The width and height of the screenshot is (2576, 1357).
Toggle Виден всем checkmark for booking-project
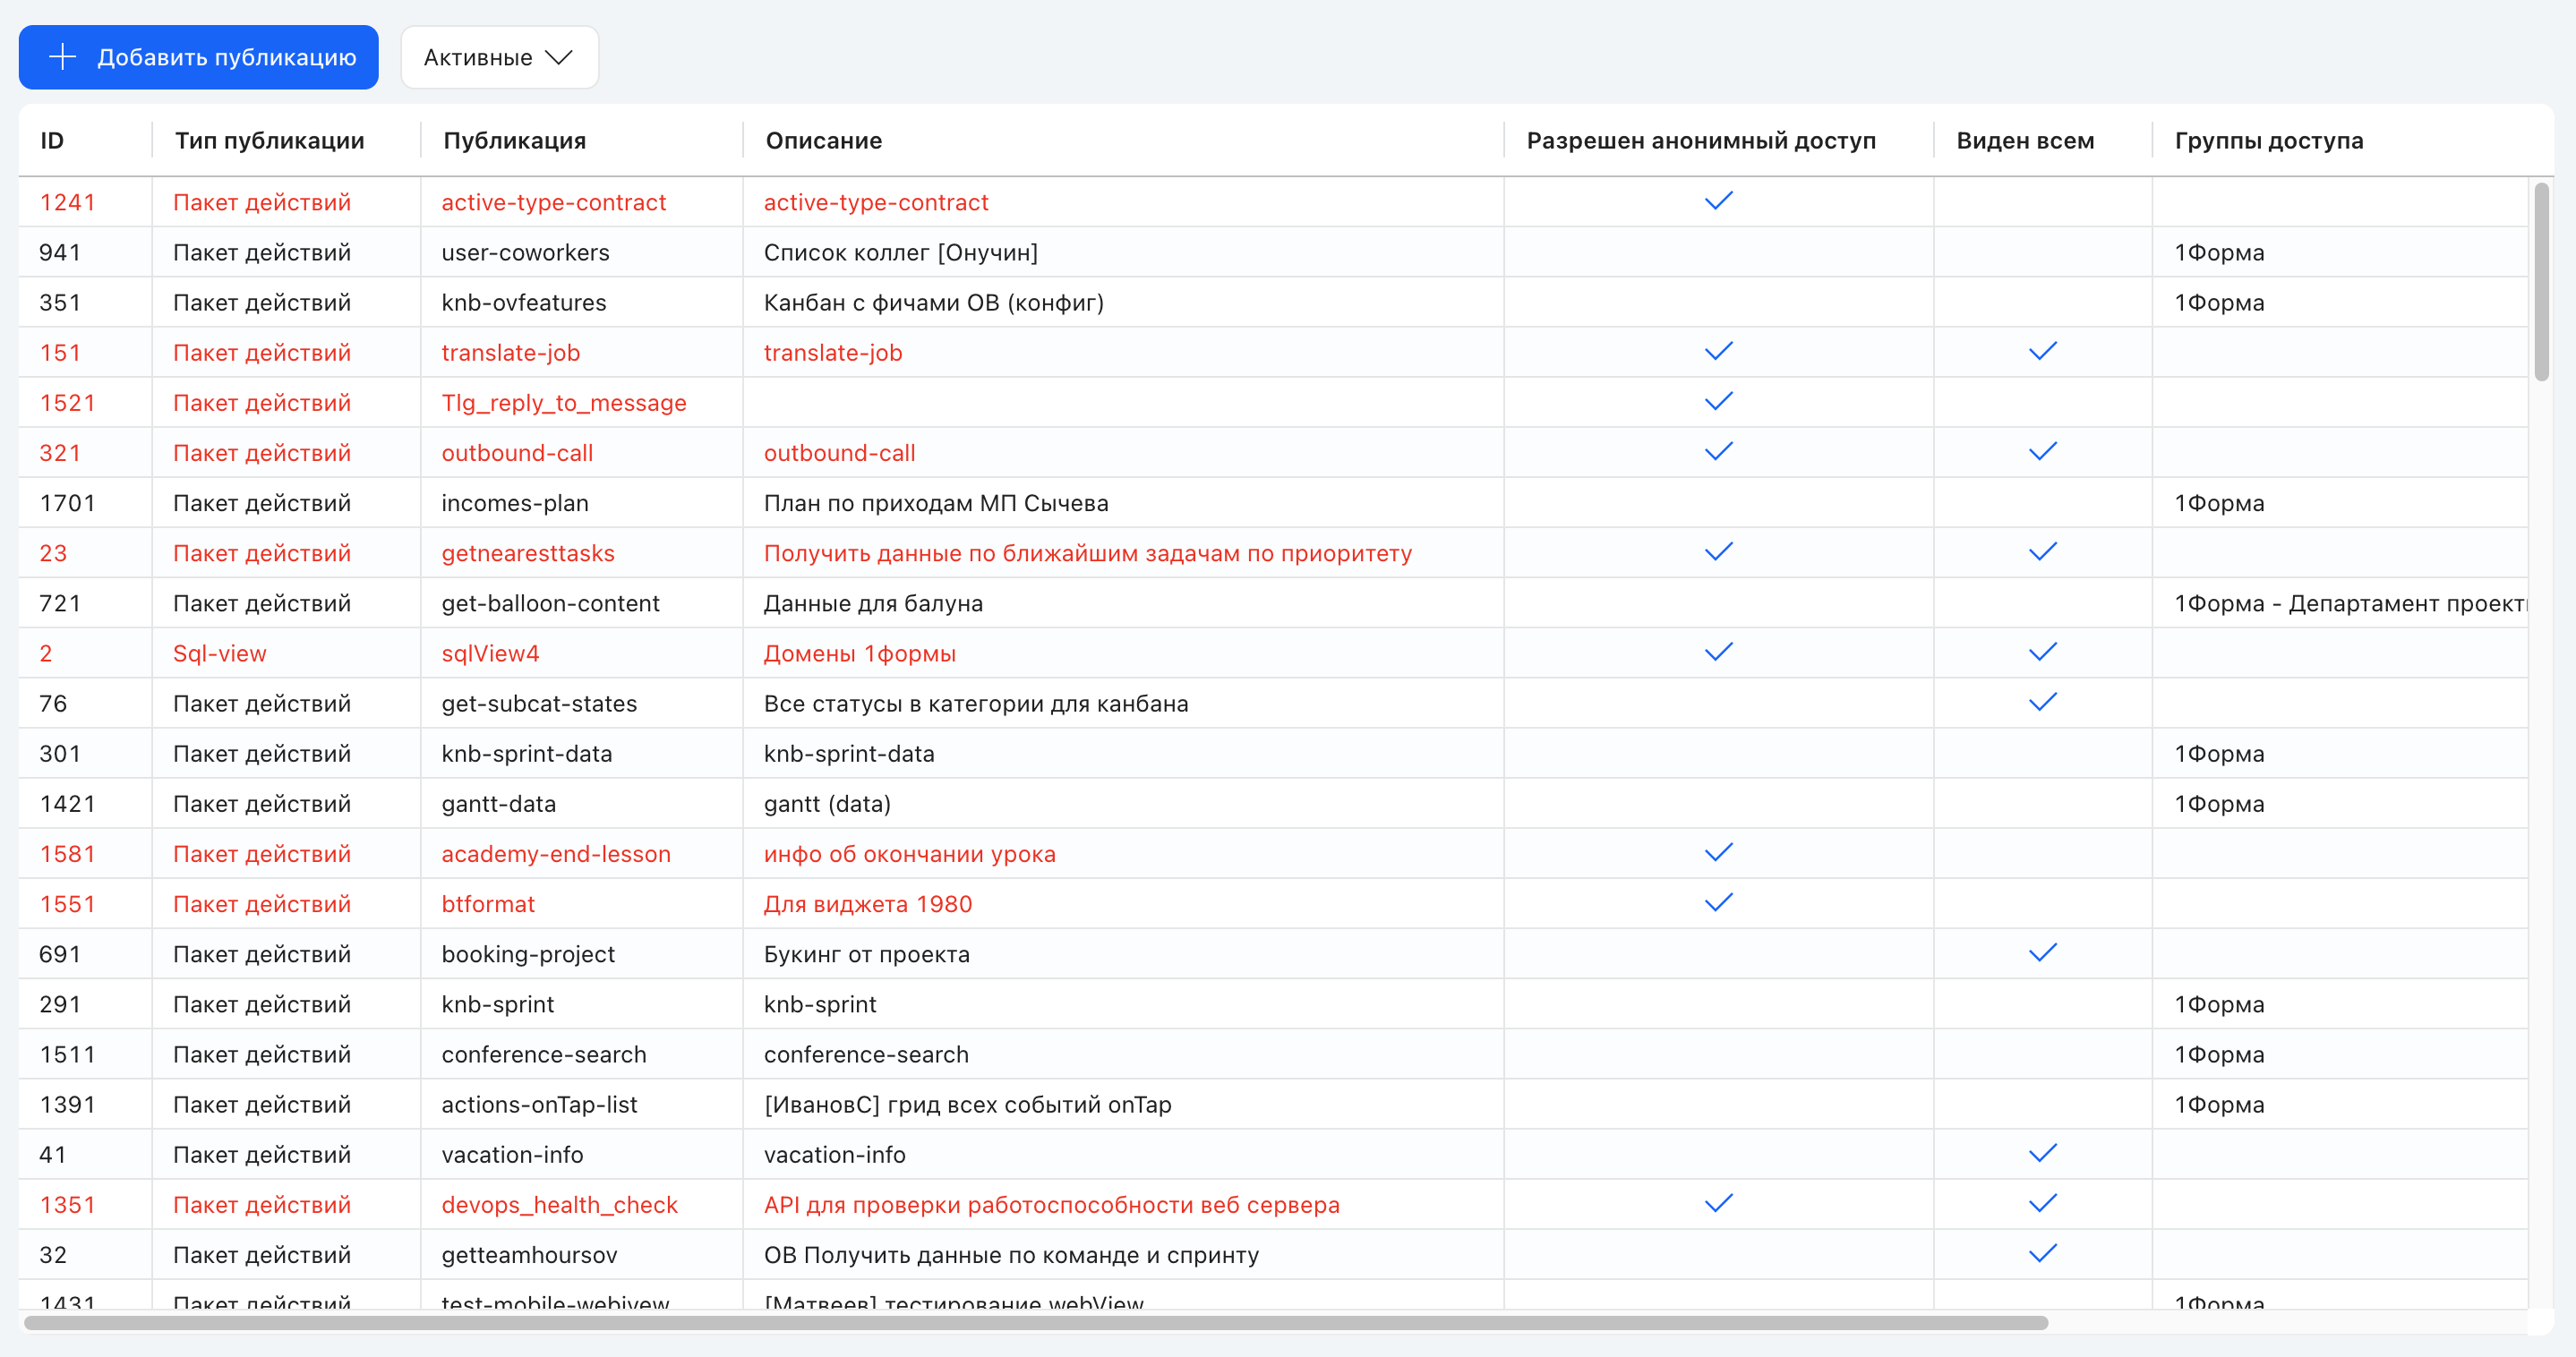pos(2042,953)
